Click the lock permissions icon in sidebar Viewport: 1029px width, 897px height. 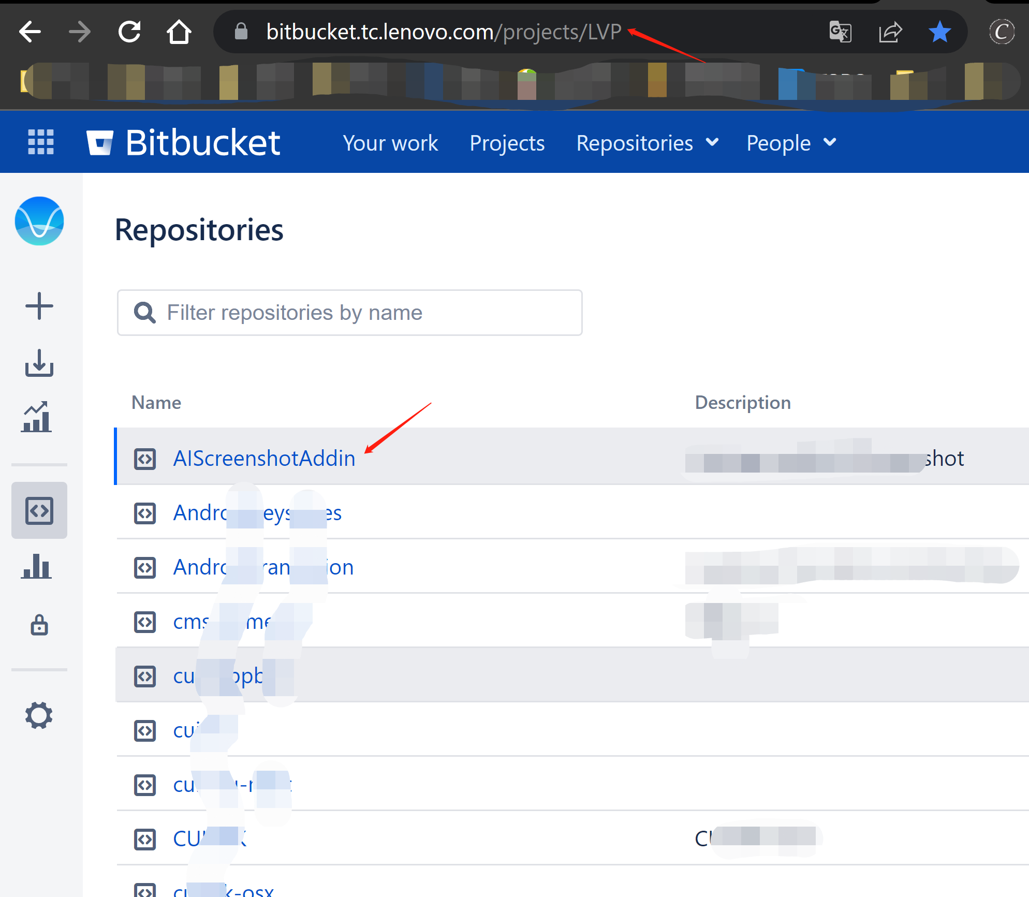[x=39, y=625]
